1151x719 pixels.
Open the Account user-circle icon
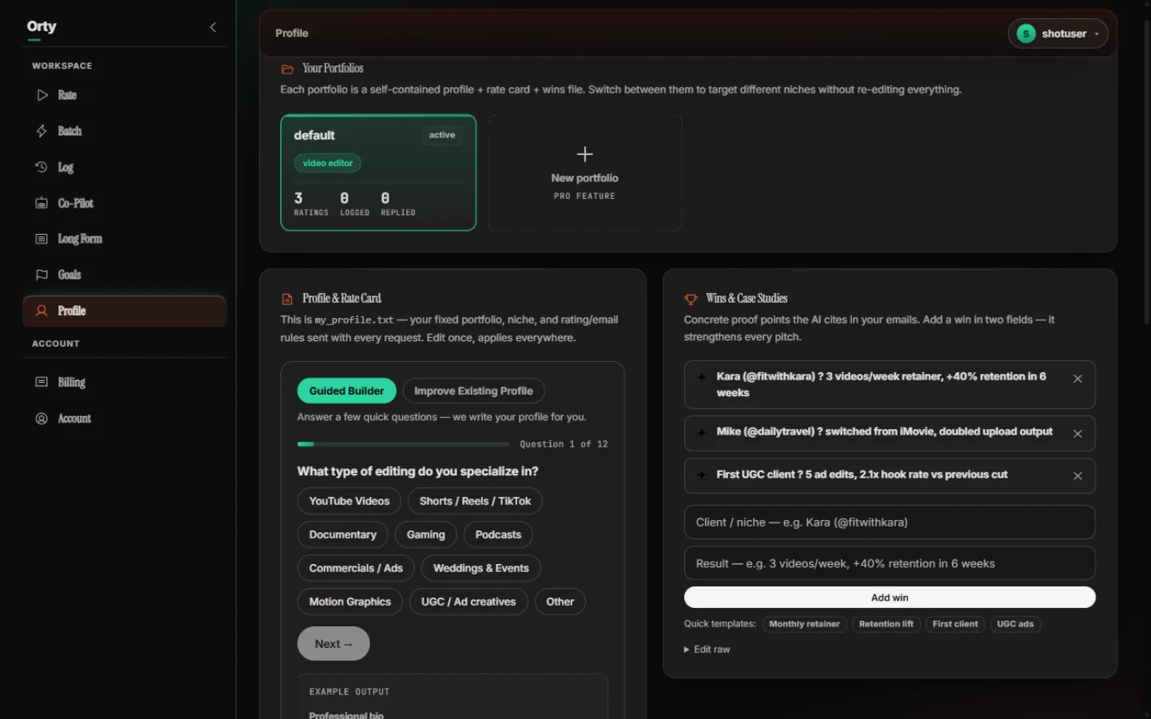(42, 419)
